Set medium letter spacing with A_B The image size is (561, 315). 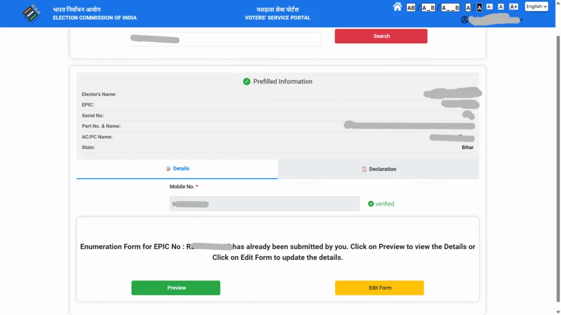point(428,8)
